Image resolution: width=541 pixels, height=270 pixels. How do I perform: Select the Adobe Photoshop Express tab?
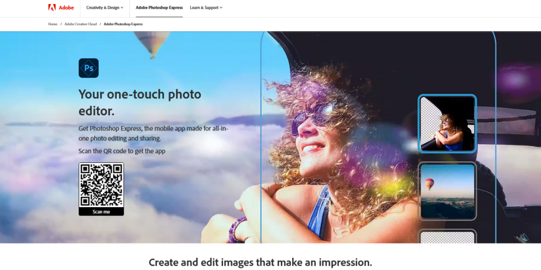pyautogui.click(x=159, y=7)
